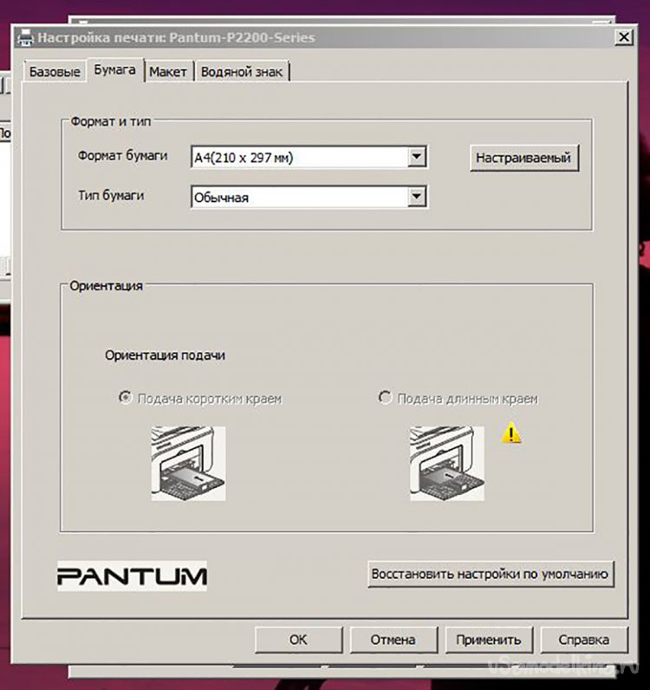
Task: Expand the 'Тип бумаги' dropdown arrow
Action: (x=417, y=197)
